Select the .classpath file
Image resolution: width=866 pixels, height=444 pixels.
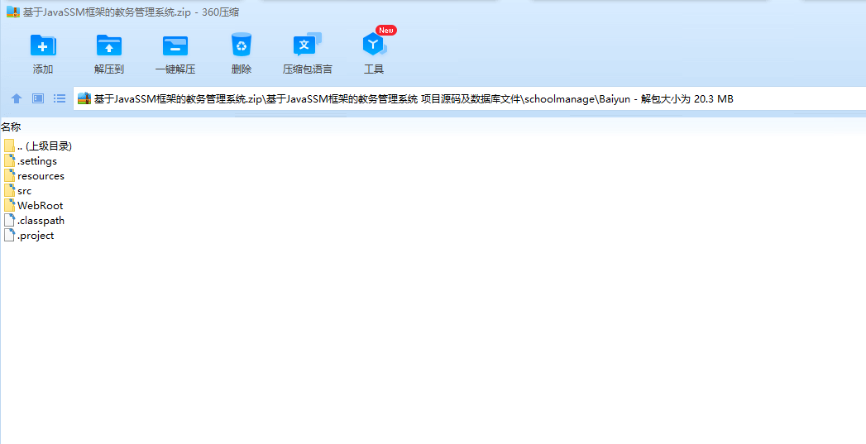(x=34, y=220)
